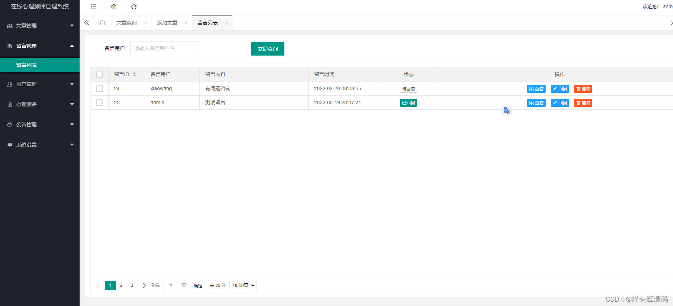
Task: Check the row for message 24
Action: click(100, 88)
